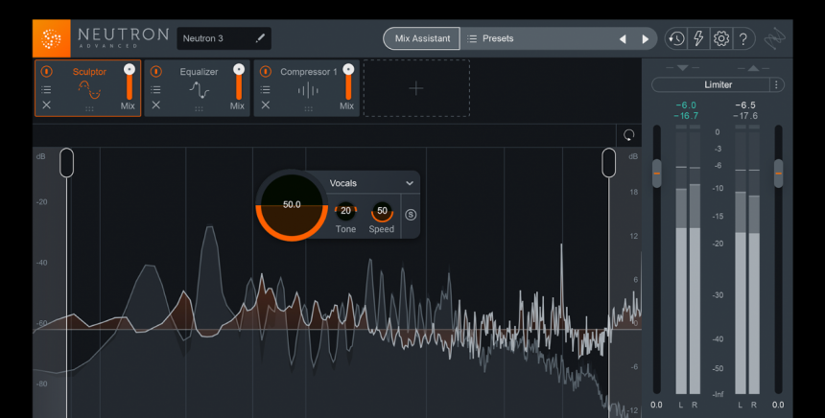
Task: Click the input peak value -6.0
Action: [686, 105]
